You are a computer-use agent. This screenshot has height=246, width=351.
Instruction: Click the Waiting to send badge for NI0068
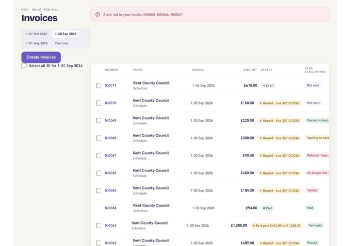[317, 138]
